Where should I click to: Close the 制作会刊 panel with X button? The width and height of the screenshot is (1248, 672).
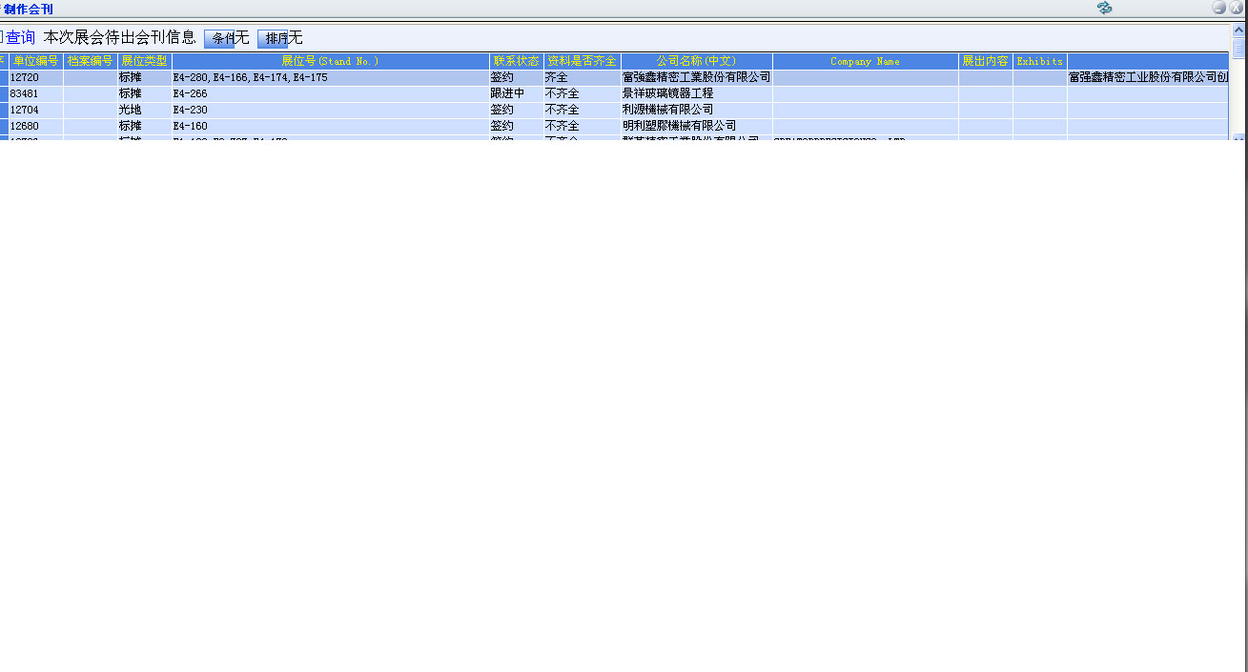click(1237, 8)
